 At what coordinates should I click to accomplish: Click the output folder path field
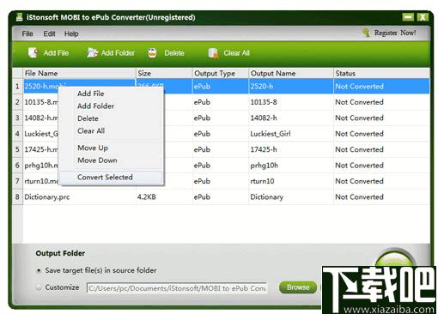pos(177,288)
